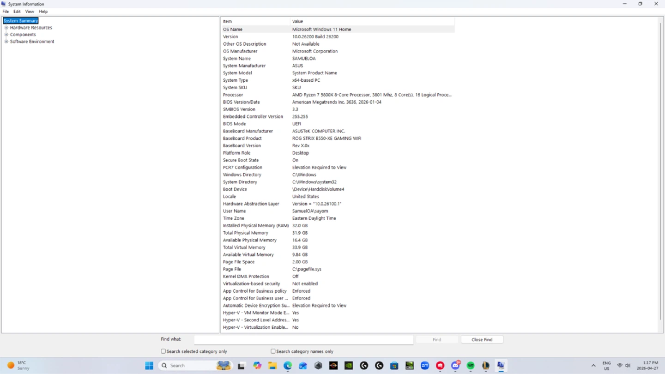Screen dimensions: 665x374
Task: Click the System Information taskbar icon
Action: [x=501, y=366]
